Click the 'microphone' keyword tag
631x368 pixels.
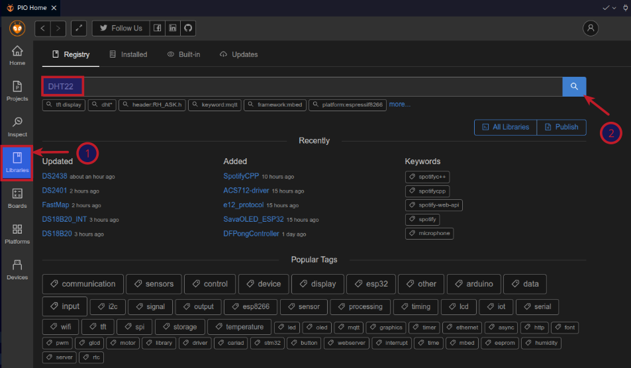430,233
